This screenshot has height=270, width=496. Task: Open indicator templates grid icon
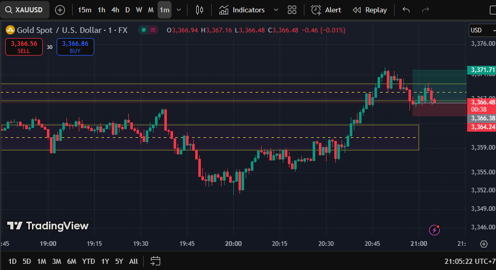[x=292, y=10]
